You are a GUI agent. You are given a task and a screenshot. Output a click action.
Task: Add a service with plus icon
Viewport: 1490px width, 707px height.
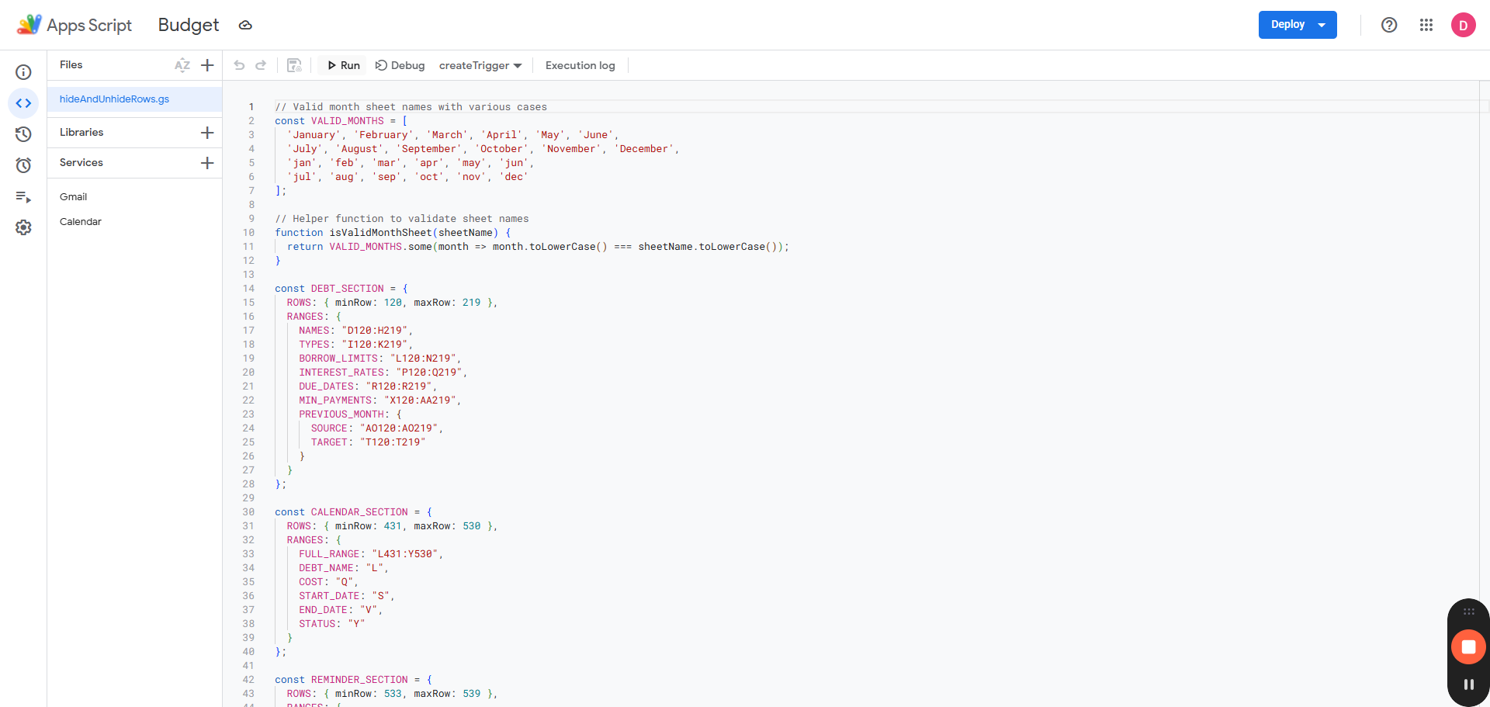(207, 163)
